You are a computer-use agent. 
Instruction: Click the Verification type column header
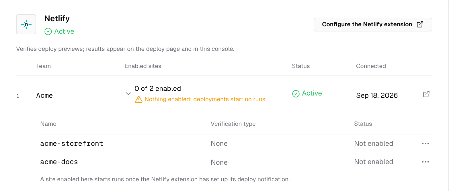233,124
